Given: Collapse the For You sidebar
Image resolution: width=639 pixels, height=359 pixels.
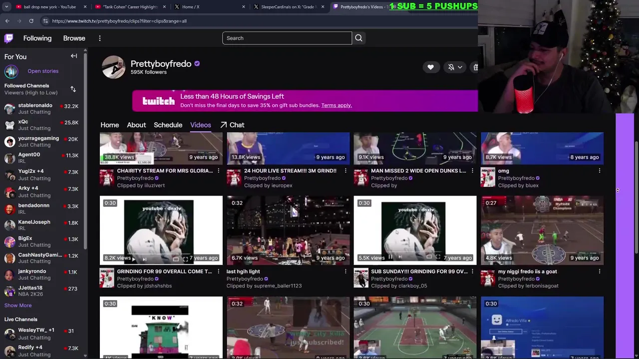Looking at the screenshot, I should click(x=74, y=56).
